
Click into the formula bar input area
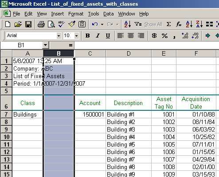click(146, 45)
